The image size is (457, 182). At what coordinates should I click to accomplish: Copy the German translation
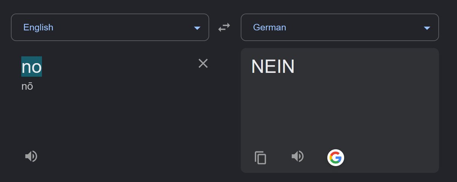pos(260,157)
